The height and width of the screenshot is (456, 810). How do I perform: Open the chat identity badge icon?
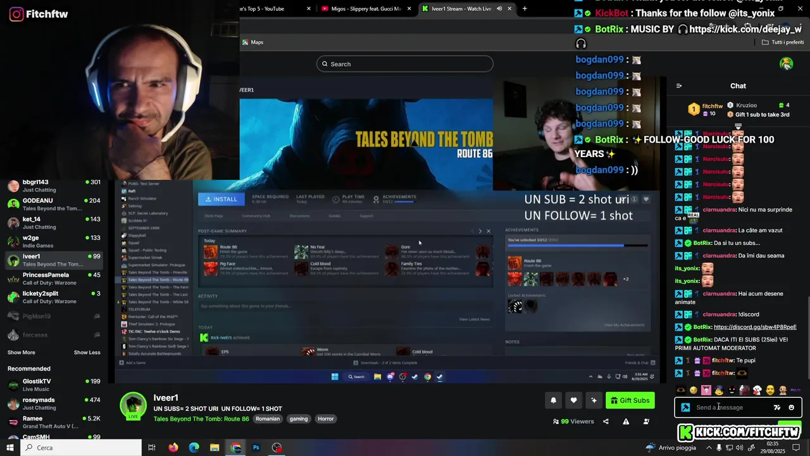pyautogui.click(x=685, y=407)
